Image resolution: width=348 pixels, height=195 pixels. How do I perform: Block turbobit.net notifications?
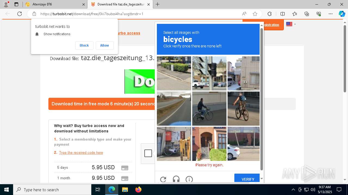pyautogui.click(x=84, y=45)
